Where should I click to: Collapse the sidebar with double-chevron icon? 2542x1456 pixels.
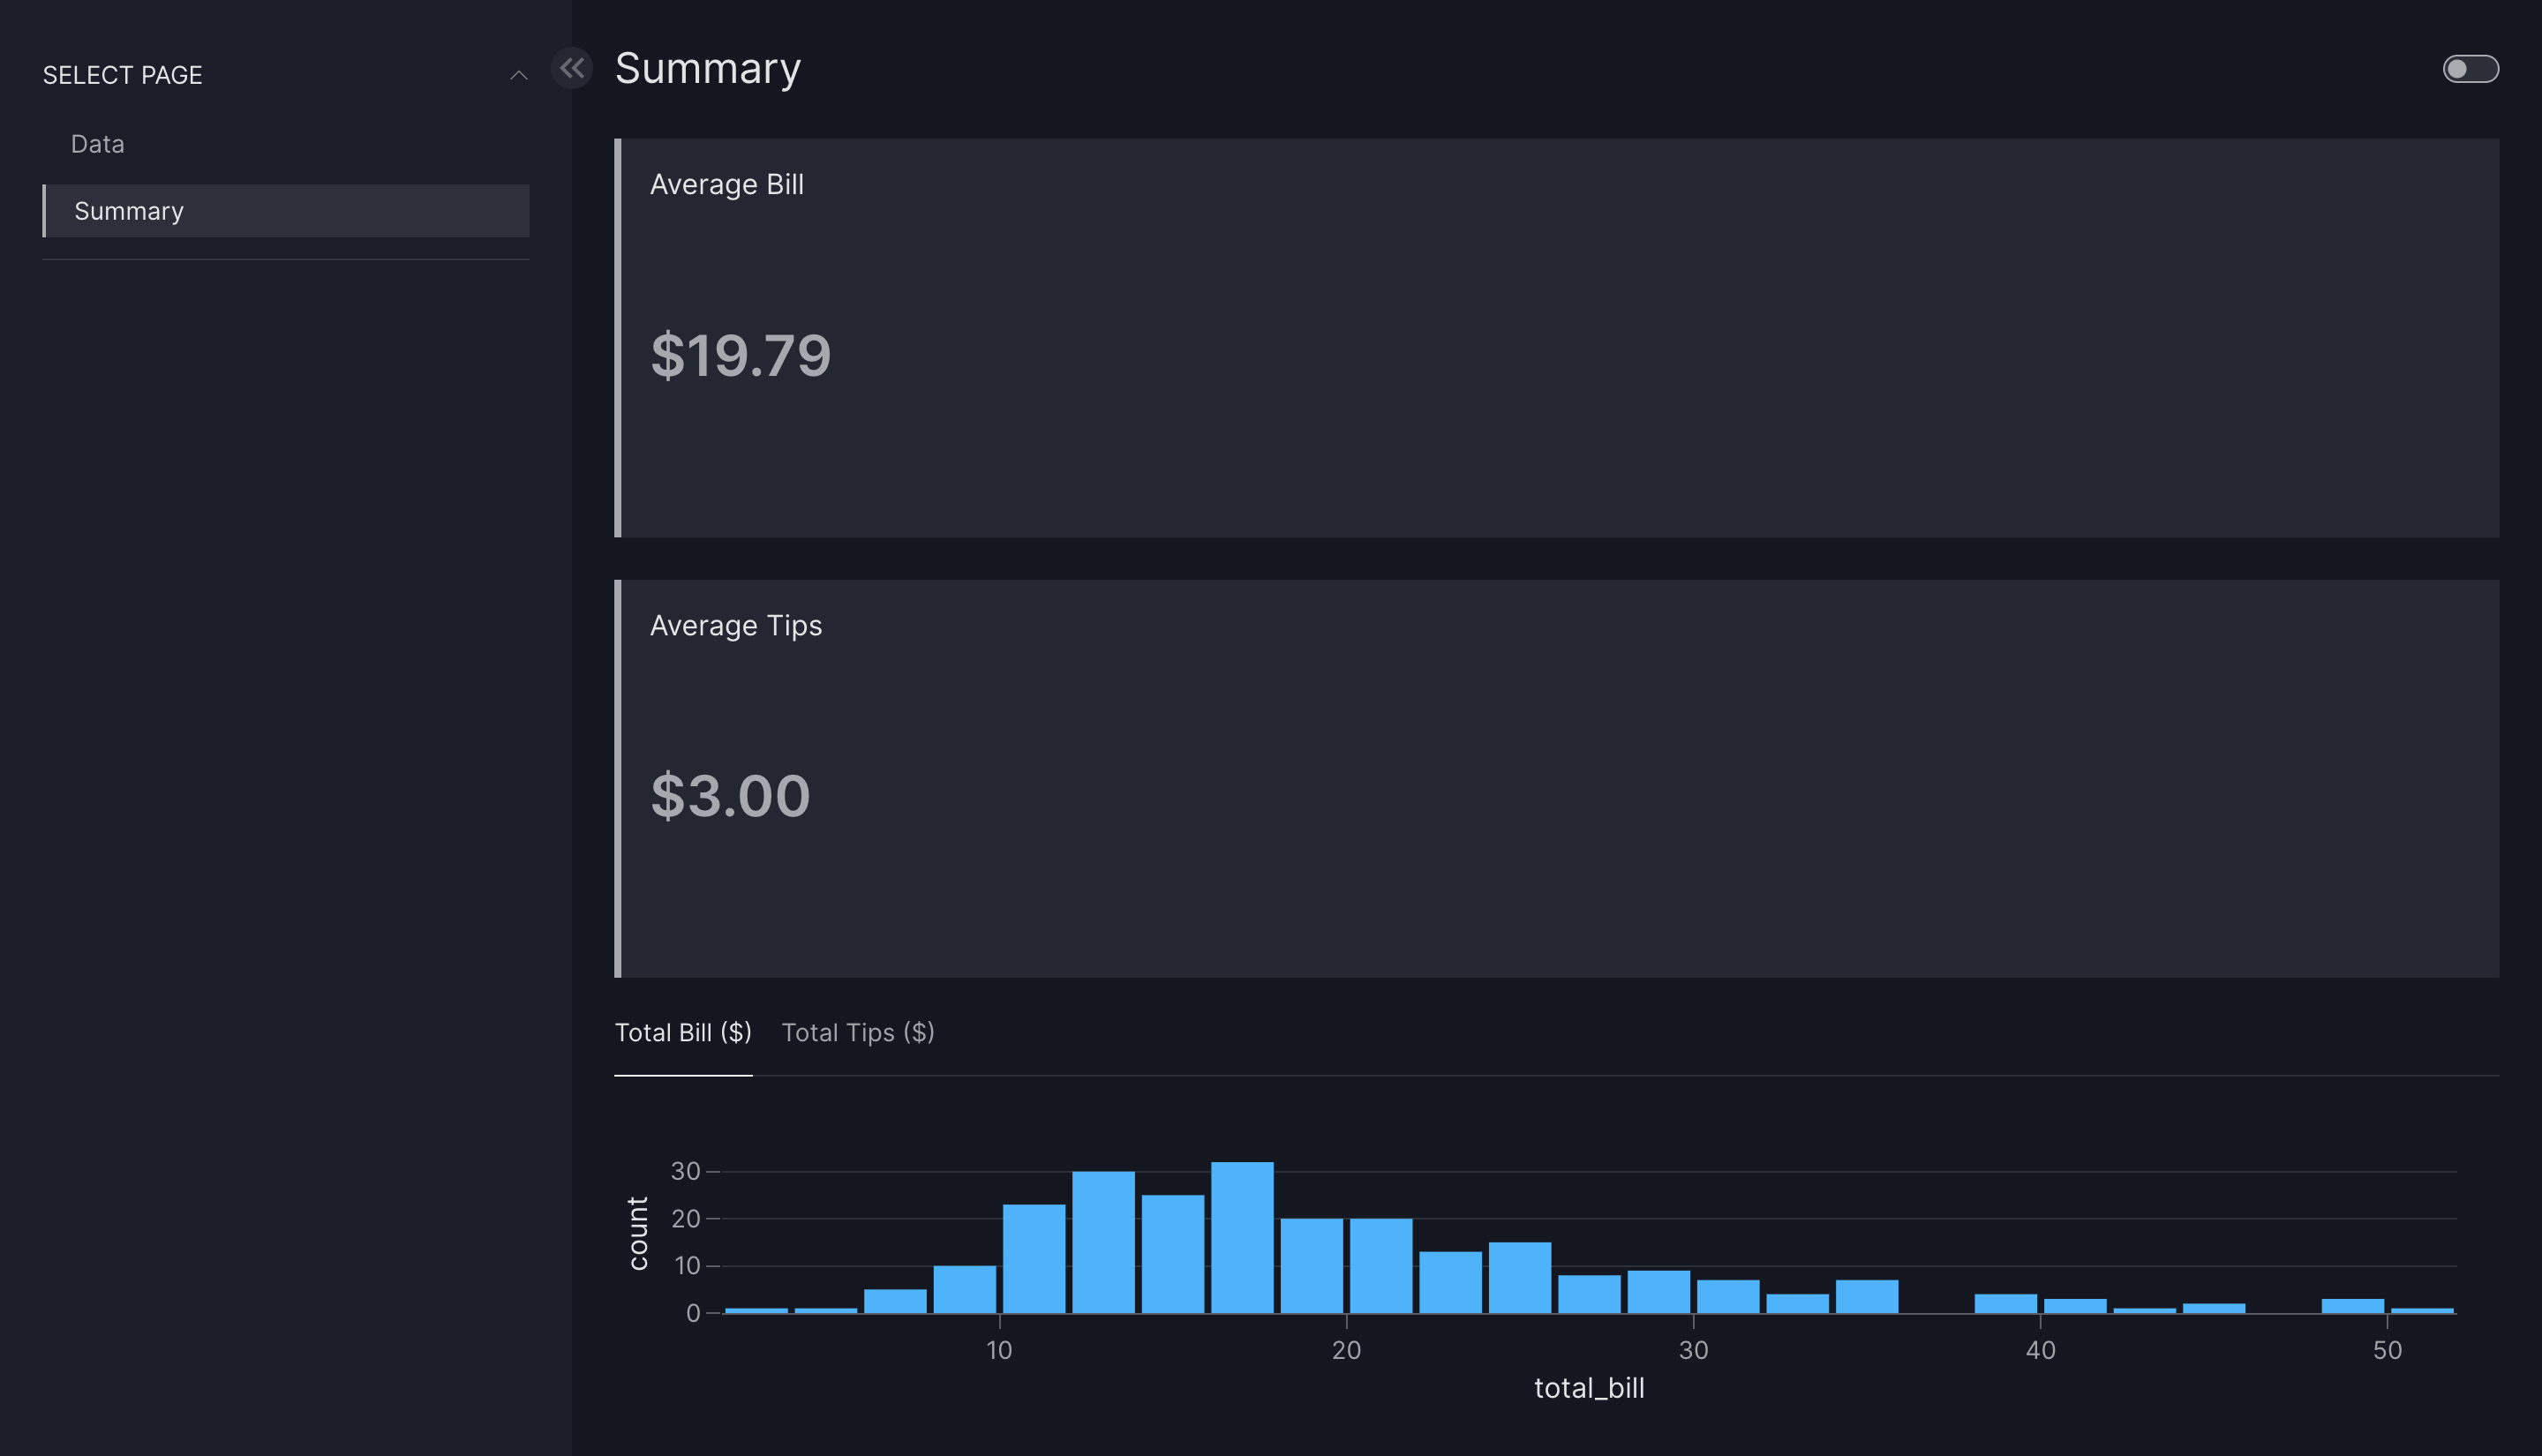coord(572,68)
